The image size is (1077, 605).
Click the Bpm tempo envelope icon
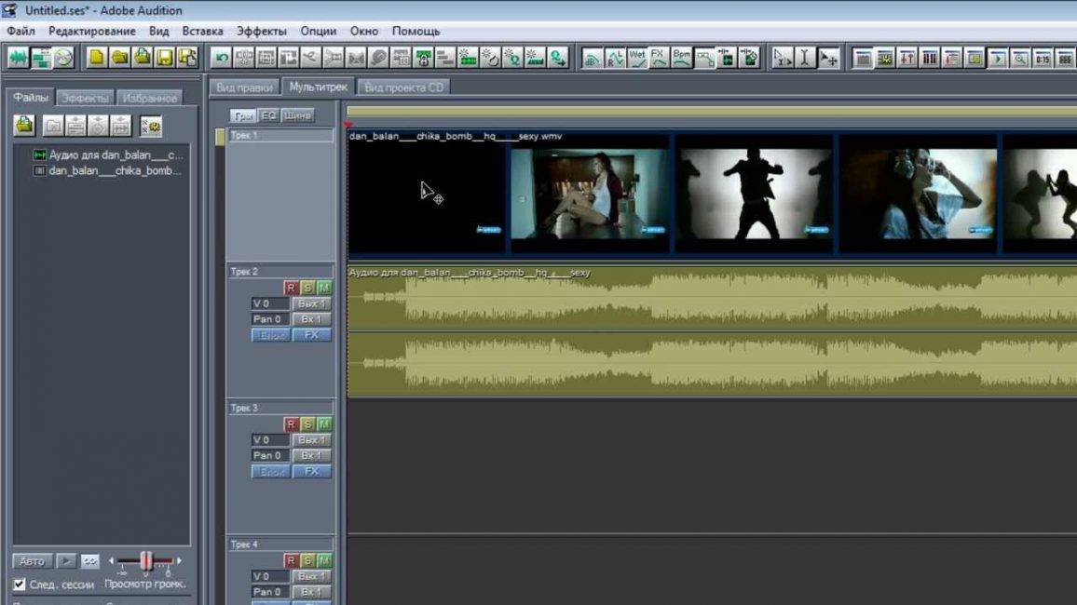coord(682,58)
